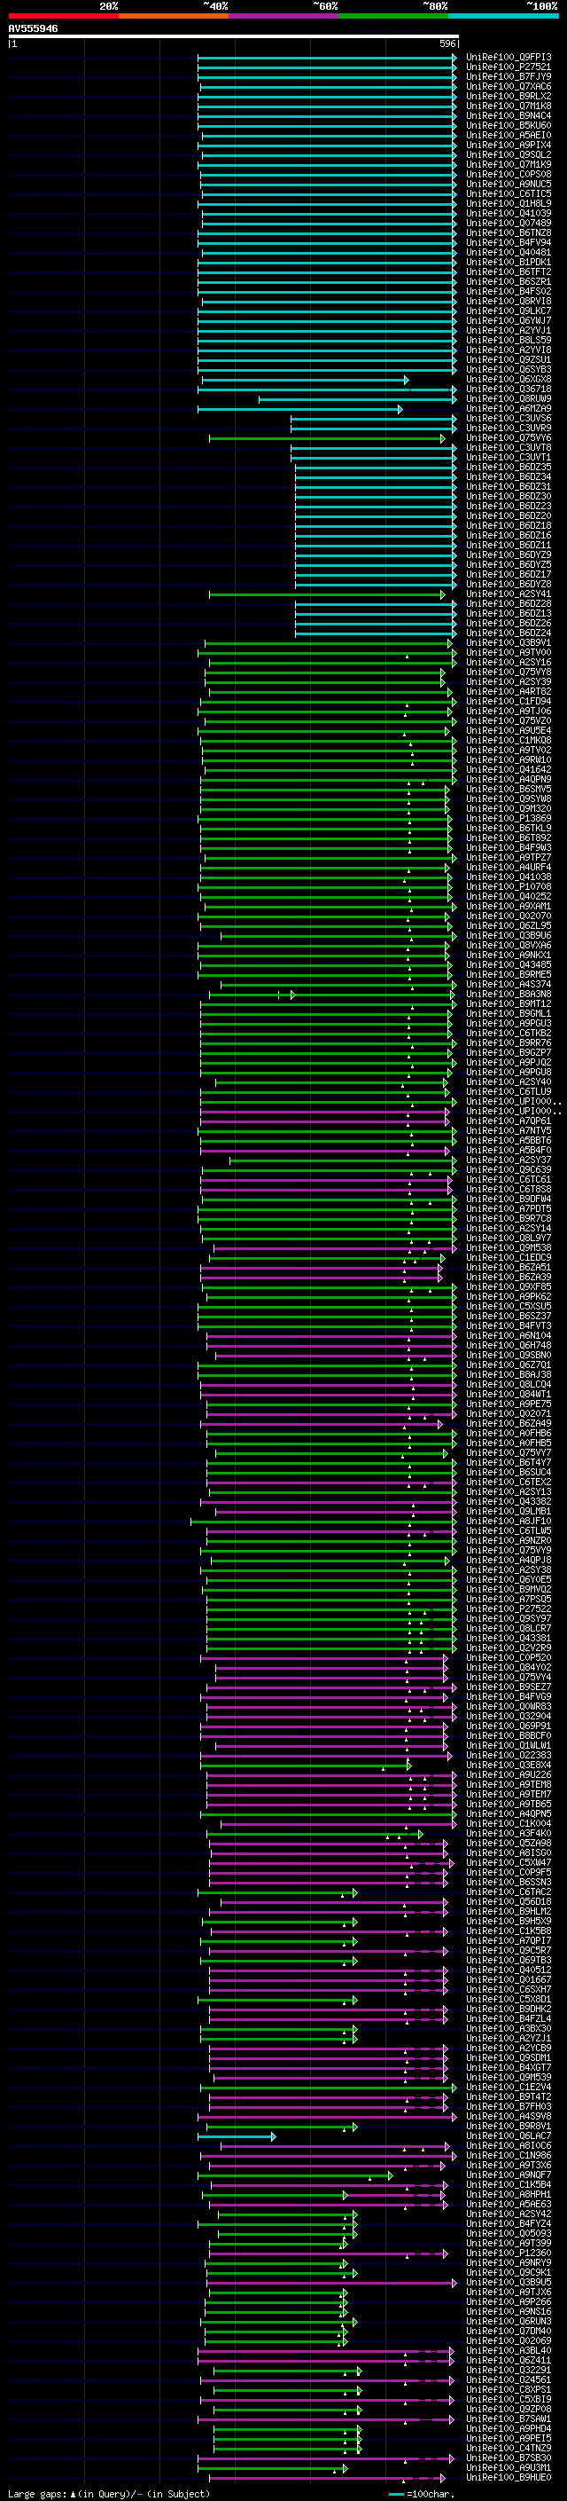Click label UniRef100_A4S374

[509, 985]
